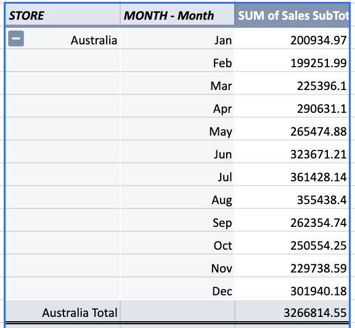Click the Australia store cell

pos(63,38)
